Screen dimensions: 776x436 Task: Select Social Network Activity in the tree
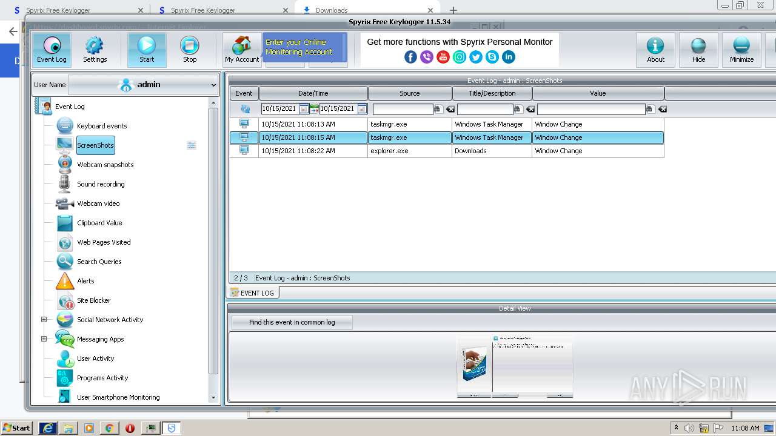110,320
